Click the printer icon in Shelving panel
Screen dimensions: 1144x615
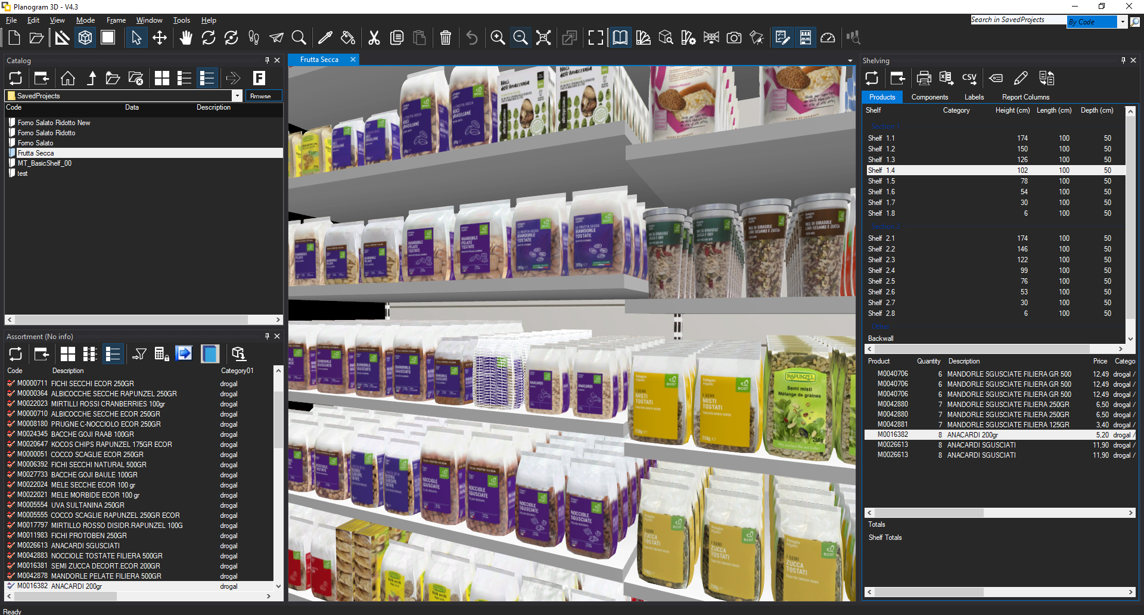pyautogui.click(x=924, y=78)
